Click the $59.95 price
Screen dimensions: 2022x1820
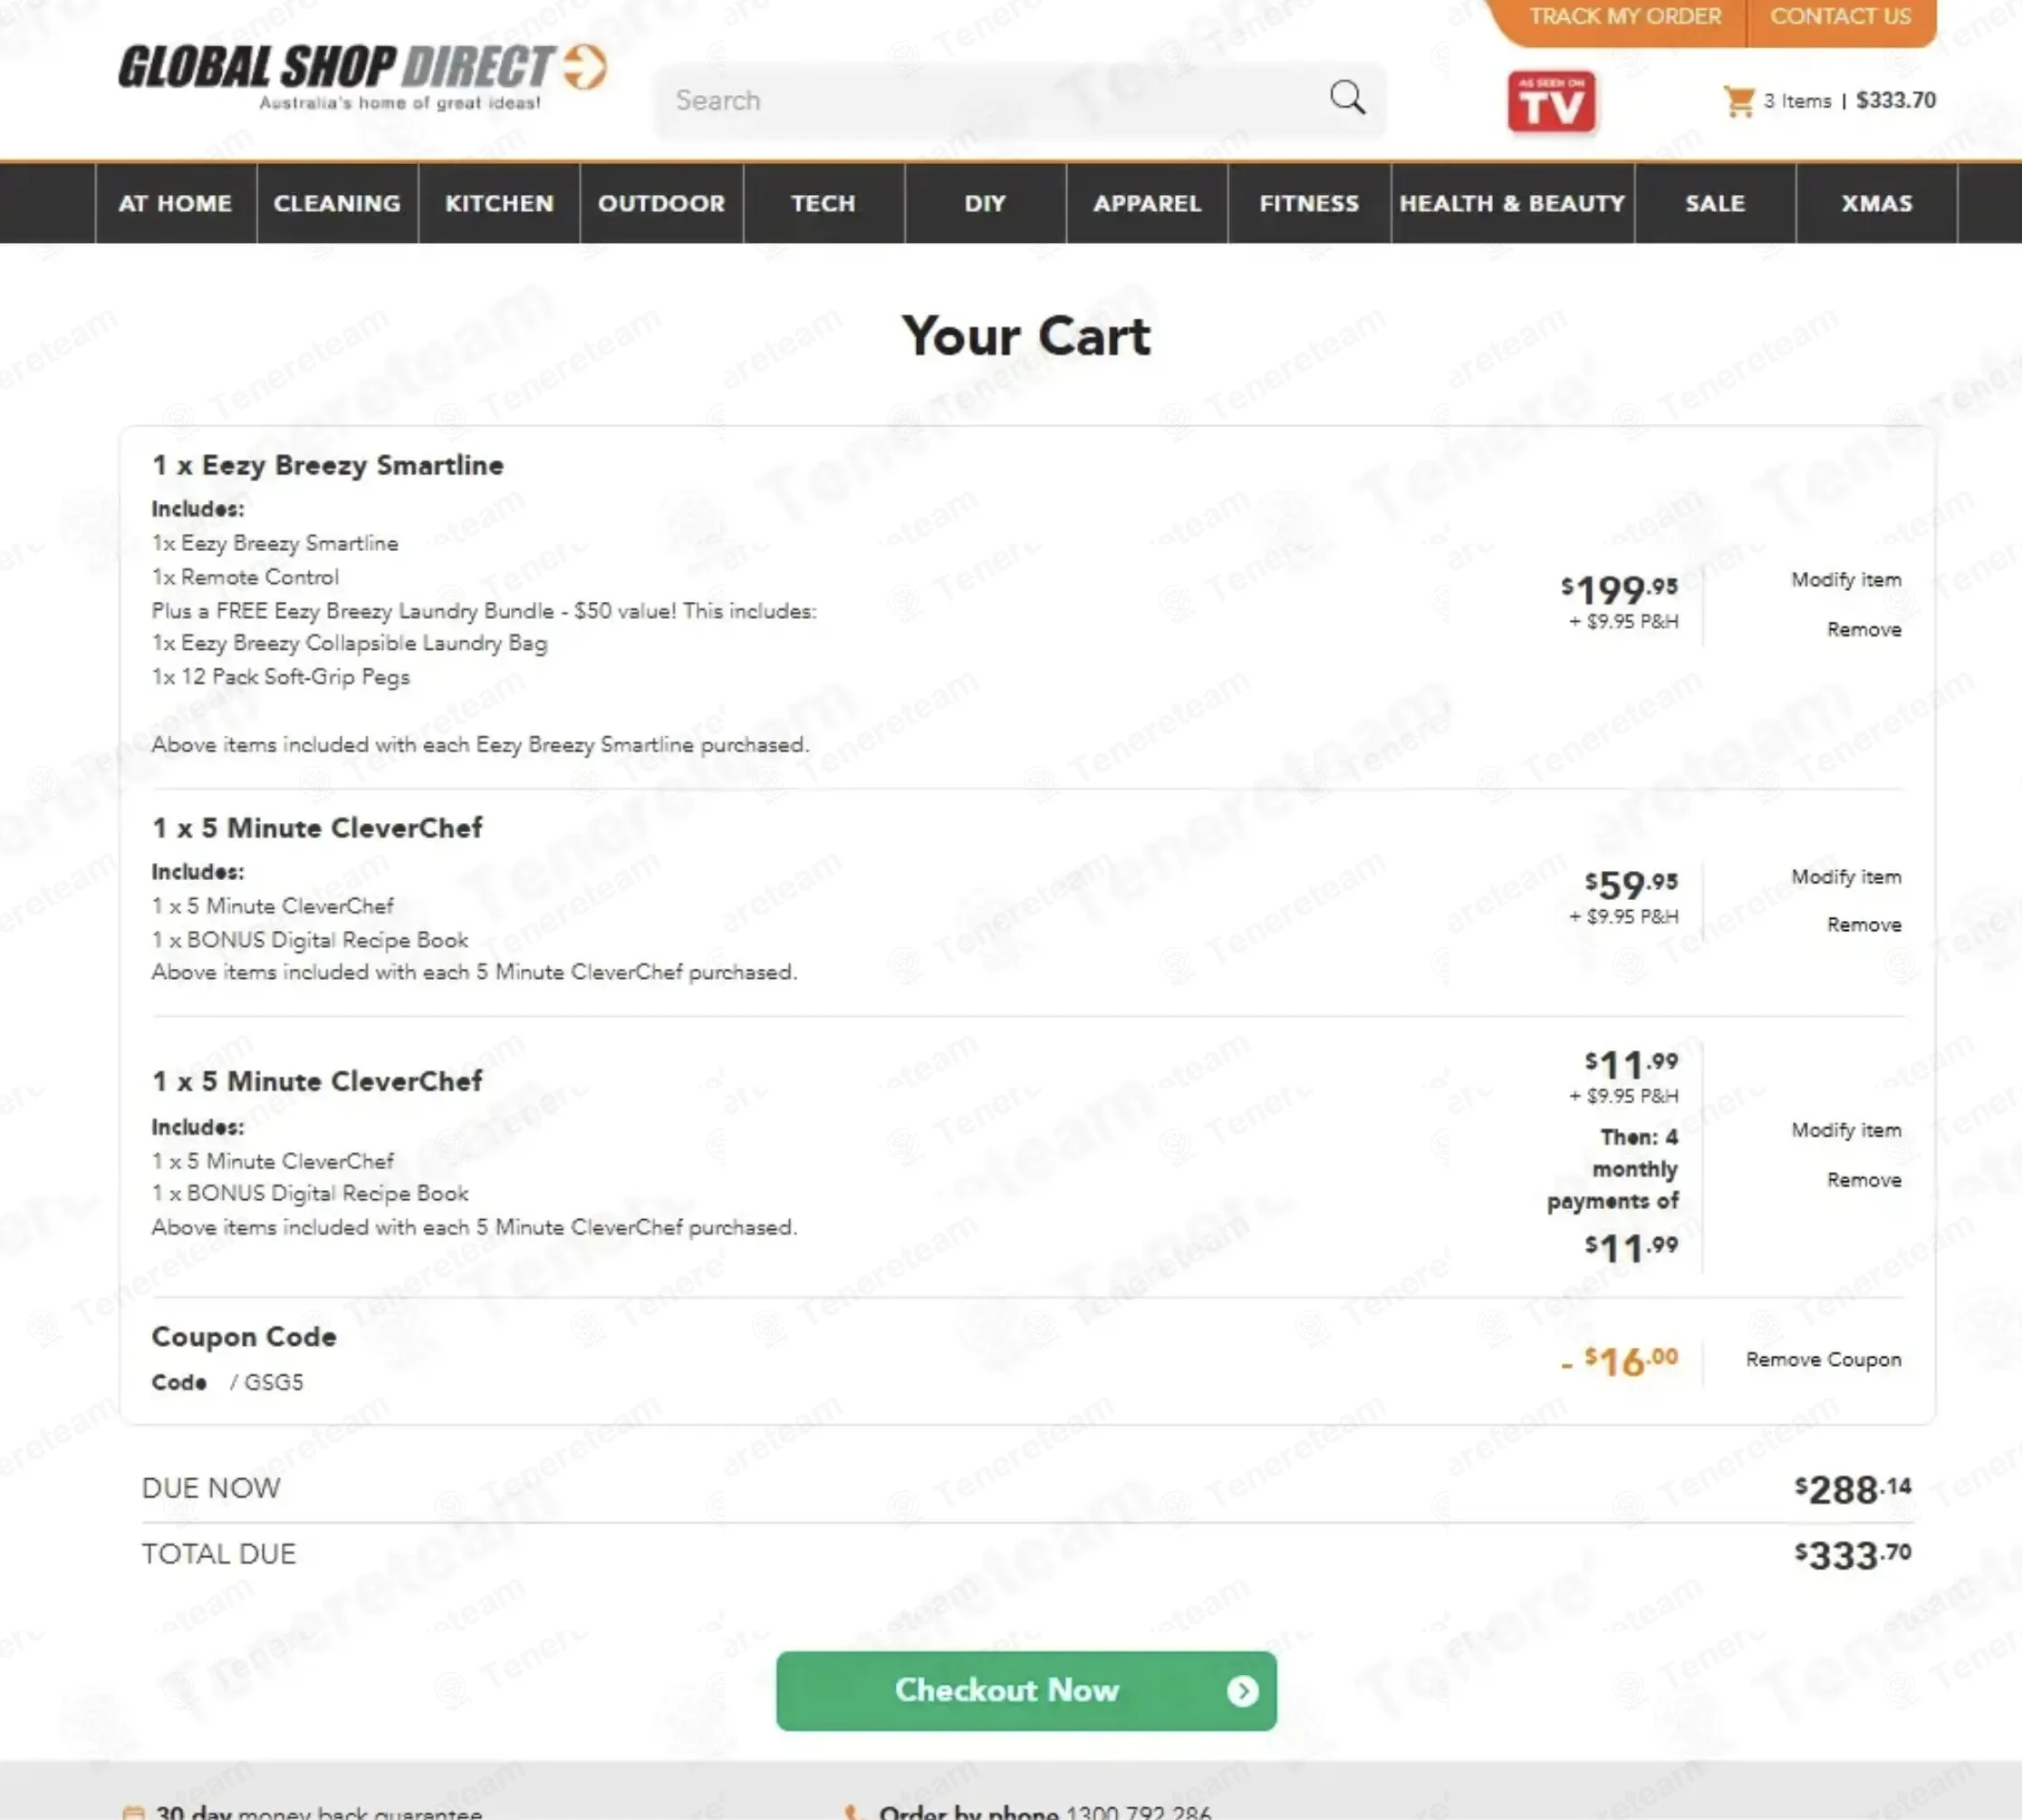point(1632,884)
